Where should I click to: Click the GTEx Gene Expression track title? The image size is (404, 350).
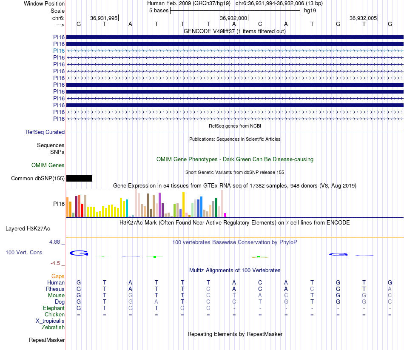tap(235, 185)
